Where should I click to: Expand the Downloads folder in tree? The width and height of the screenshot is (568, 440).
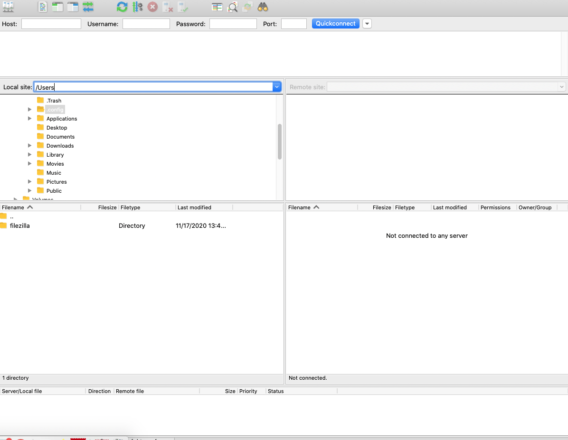(x=30, y=146)
